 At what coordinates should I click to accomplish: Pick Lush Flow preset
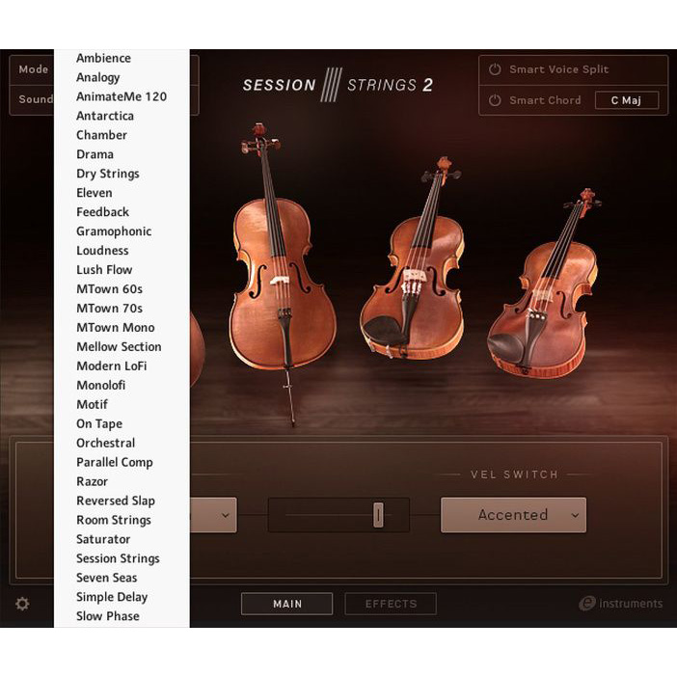(x=104, y=270)
